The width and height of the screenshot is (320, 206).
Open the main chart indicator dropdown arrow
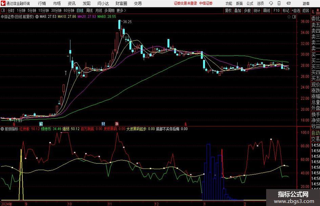coord(37,17)
